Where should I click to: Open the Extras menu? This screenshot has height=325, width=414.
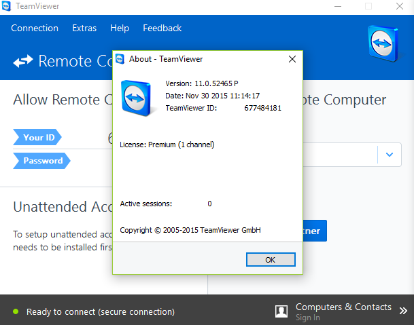pos(84,28)
